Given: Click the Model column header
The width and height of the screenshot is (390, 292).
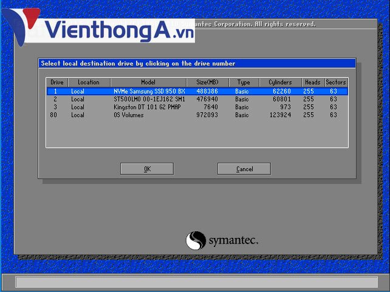Looking at the screenshot, I should (x=148, y=82).
